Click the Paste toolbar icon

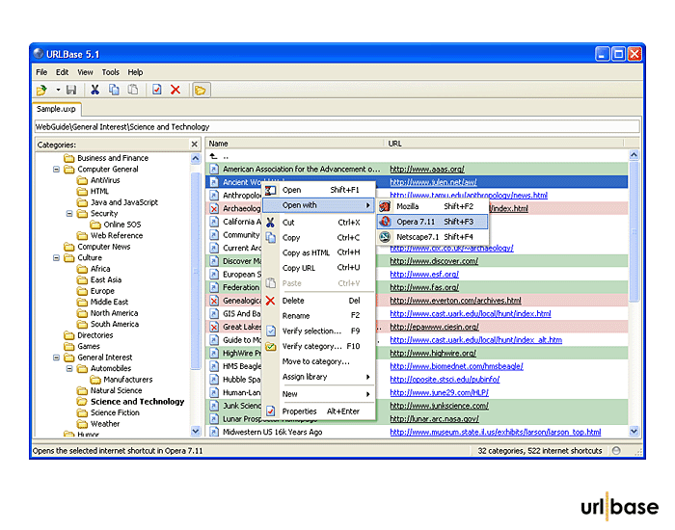click(x=133, y=90)
